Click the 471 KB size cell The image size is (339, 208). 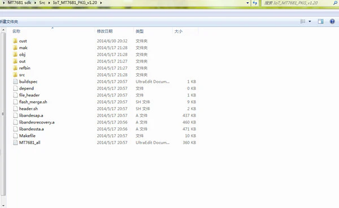189,129
